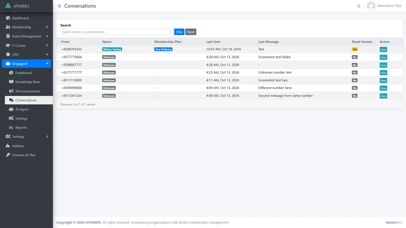The image size is (406, 228).
Task: View the conversation from +6512341234
Action: (x=383, y=96)
